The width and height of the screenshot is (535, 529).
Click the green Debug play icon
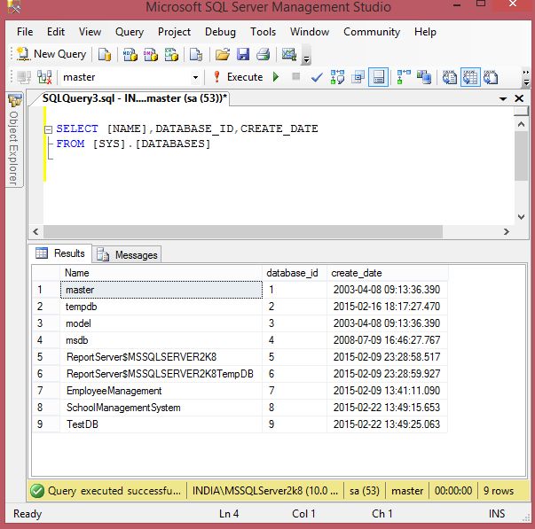[276, 77]
